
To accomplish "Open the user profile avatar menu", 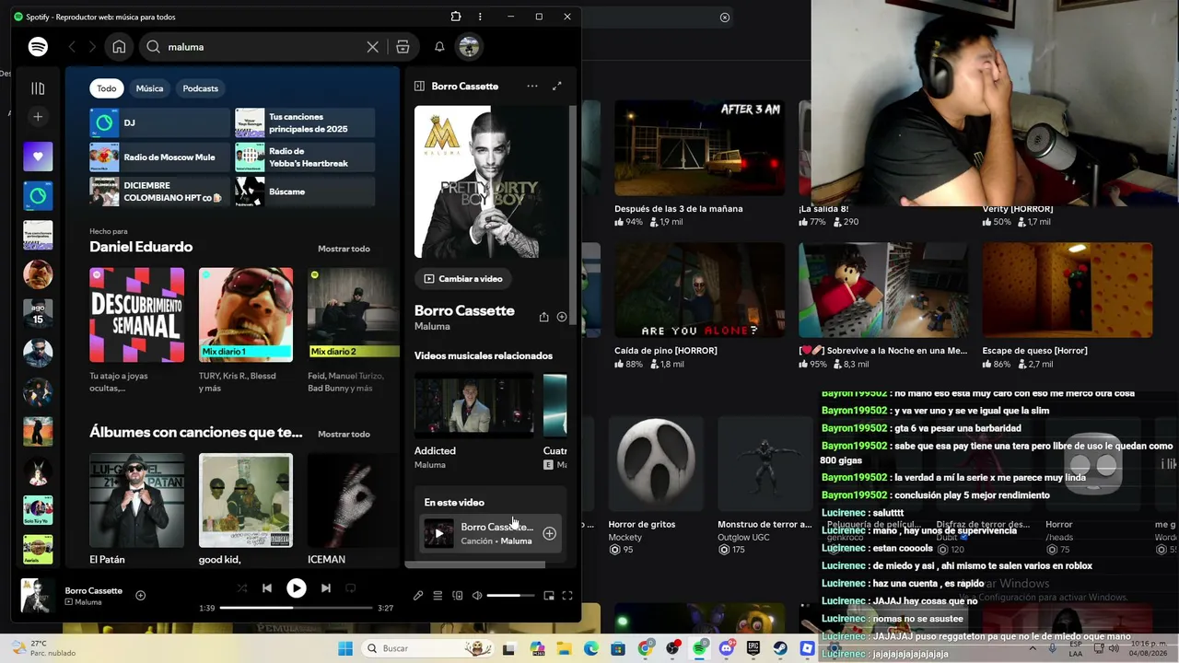I will [469, 47].
